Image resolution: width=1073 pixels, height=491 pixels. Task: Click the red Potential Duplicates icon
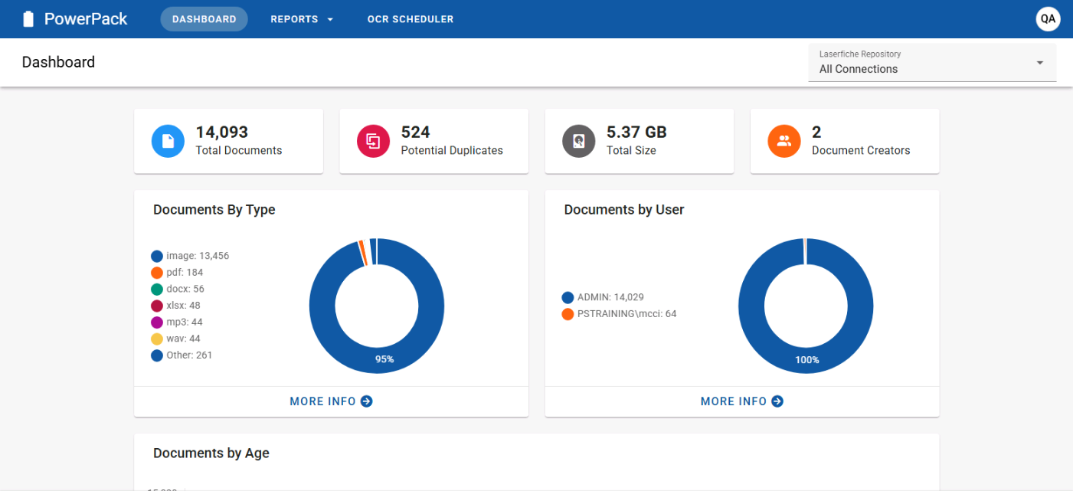[373, 141]
